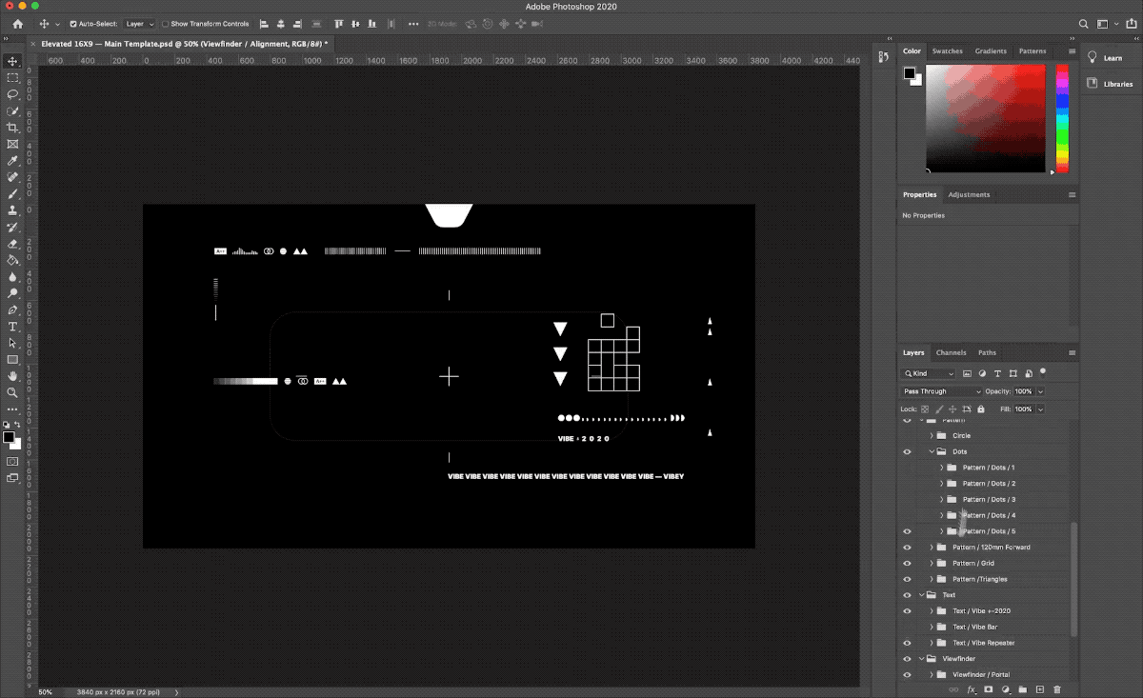Select the Crop tool

(13, 128)
